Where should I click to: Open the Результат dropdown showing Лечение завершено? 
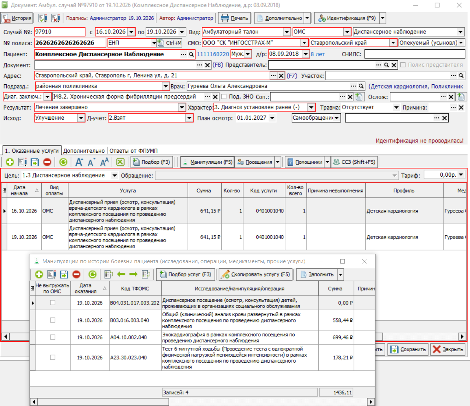(182, 107)
